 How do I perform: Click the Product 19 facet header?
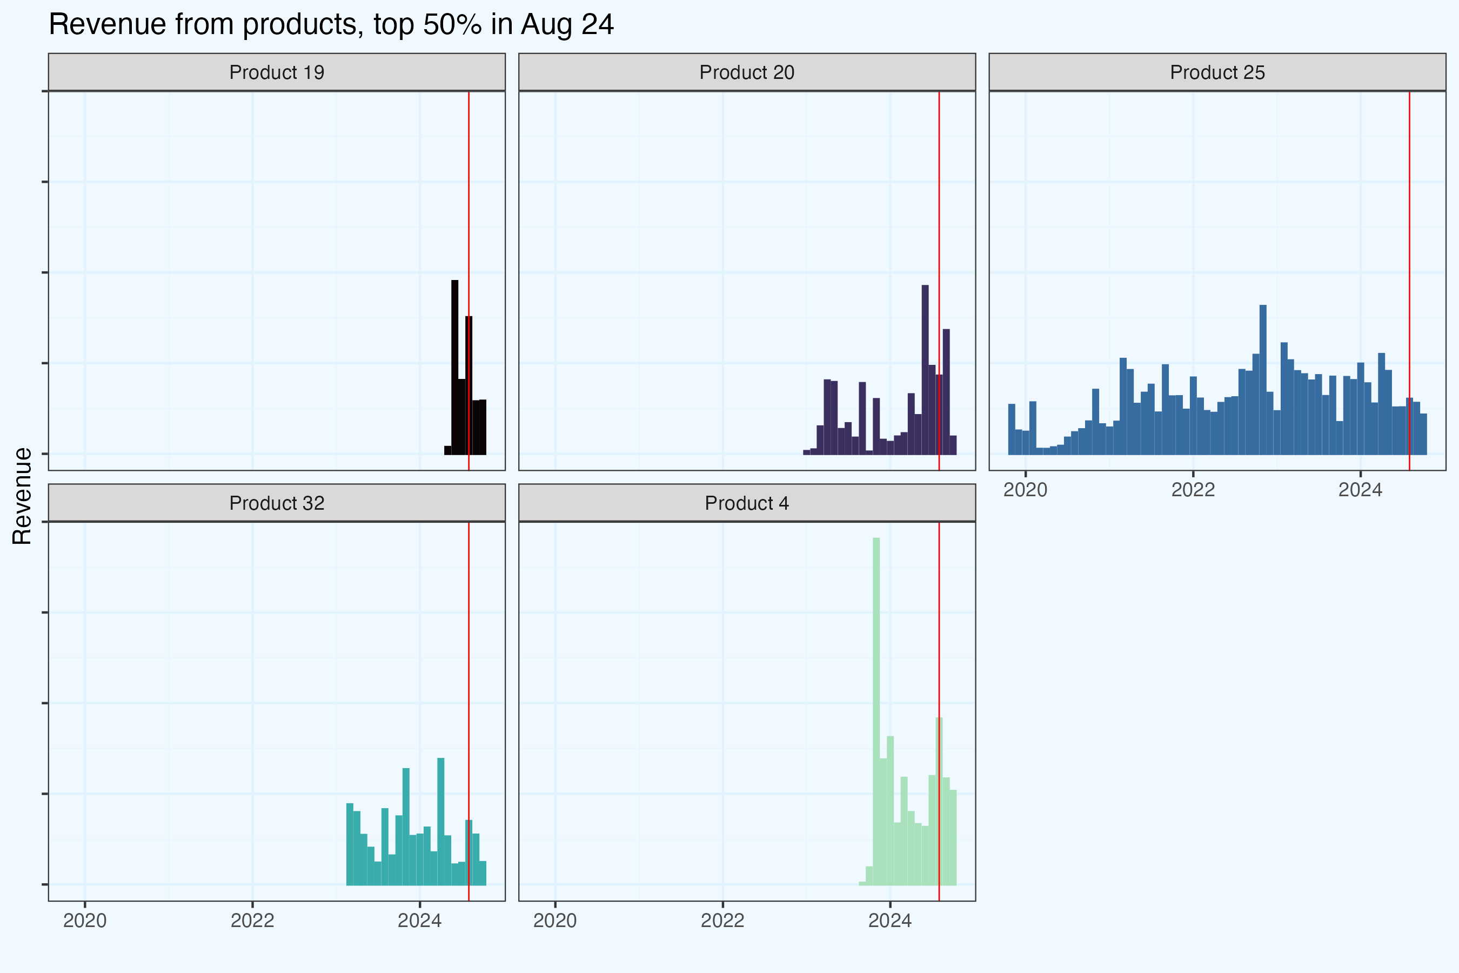[277, 72]
